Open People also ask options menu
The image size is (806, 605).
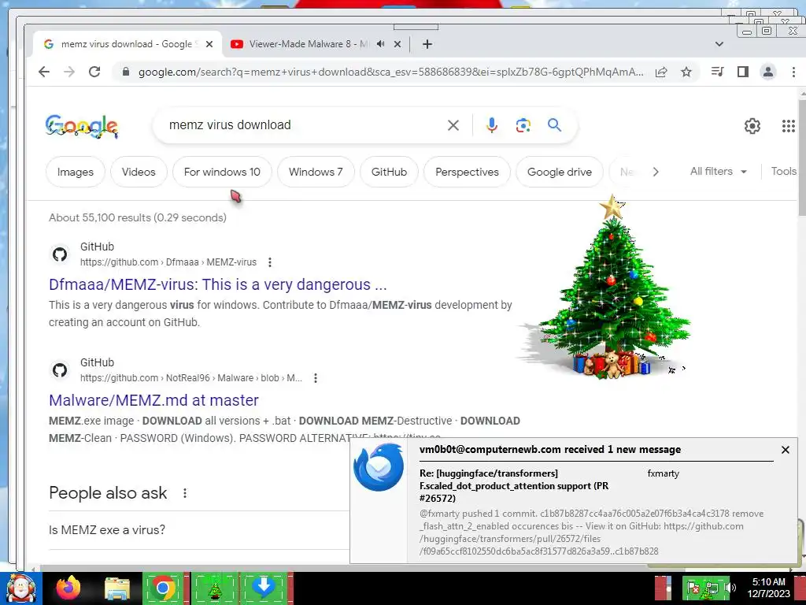coord(185,493)
